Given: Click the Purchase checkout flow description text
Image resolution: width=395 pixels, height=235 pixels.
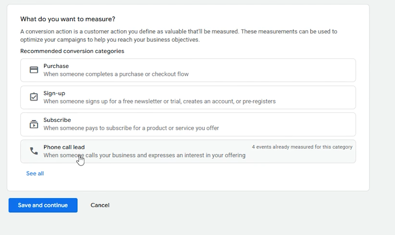Looking at the screenshot, I should pos(116,74).
